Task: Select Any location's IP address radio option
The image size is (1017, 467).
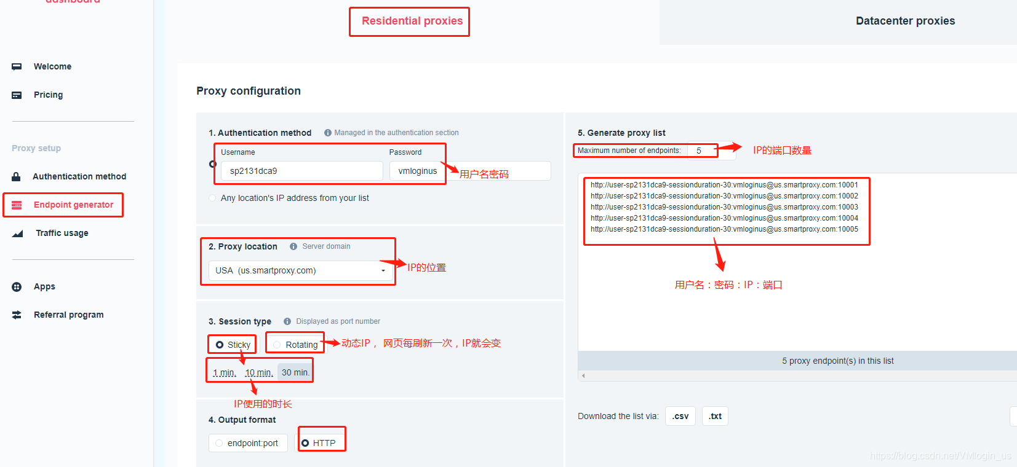Action: 212,198
